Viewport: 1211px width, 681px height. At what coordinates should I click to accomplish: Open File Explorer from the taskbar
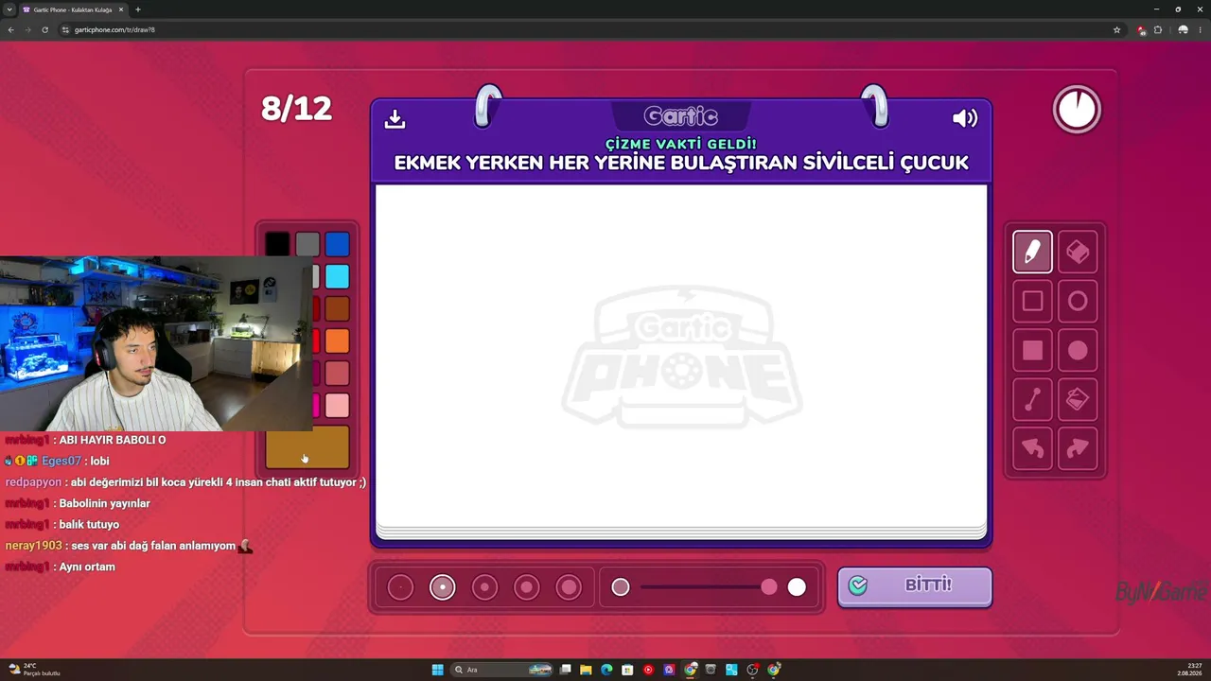click(x=586, y=670)
